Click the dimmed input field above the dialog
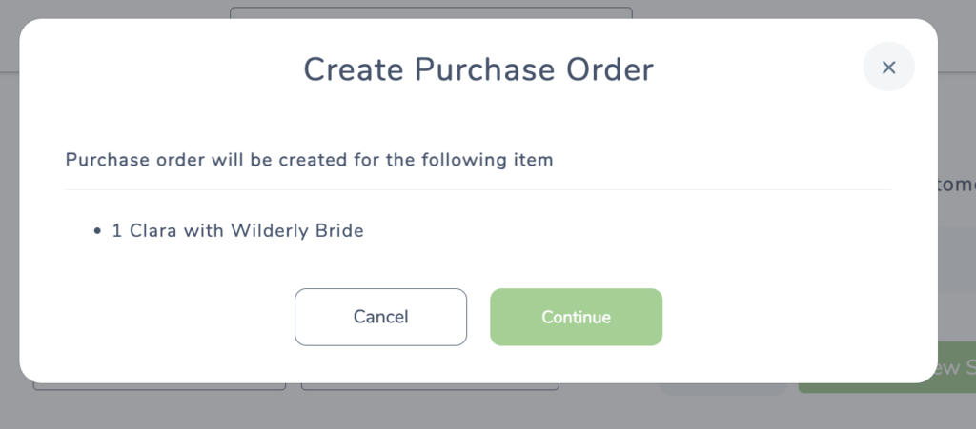Viewport: 976px width, 429px height. [x=431, y=12]
